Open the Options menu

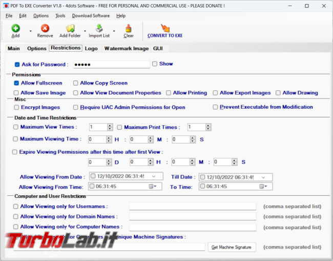[41, 16]
